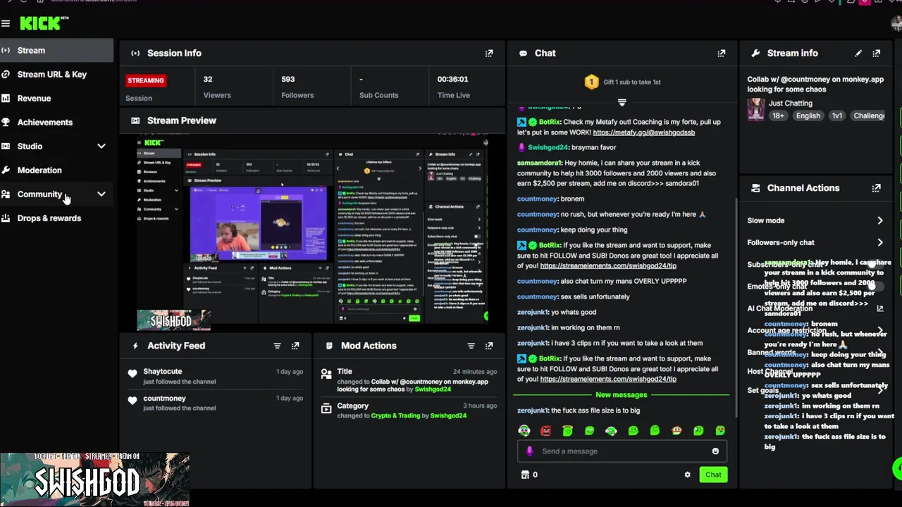The image size is (902, 507).
Task: Click the shop icon showing 0
Action: pyautogui.click(x=529, y=475)
